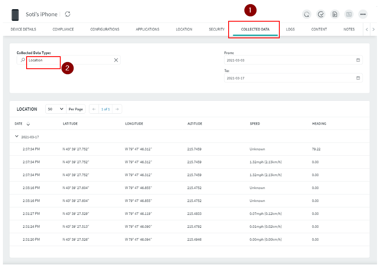
Task: Click altitude value 215.4946
Action: click(x=195, y=239)
